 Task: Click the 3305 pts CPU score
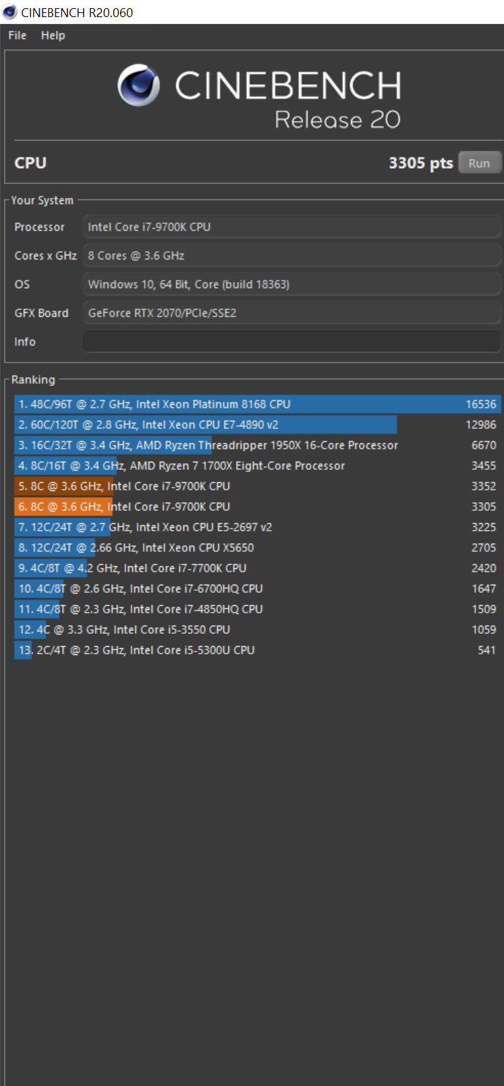pyautogui.click(x=421, y=163)
